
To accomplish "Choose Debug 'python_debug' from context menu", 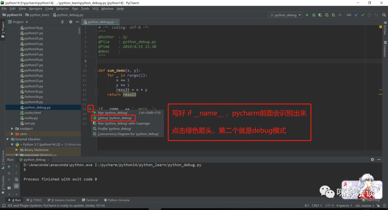I will (x=128, y=118).
